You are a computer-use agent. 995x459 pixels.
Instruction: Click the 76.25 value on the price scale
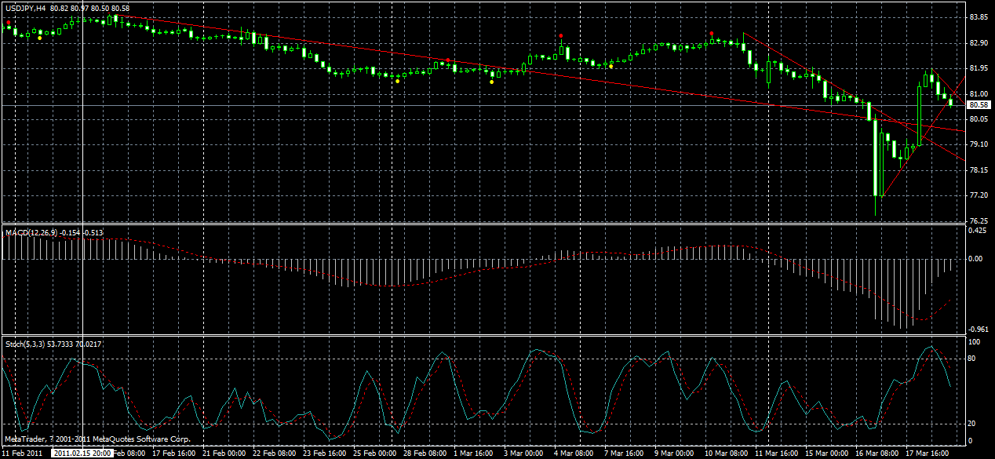click(978, 220)
